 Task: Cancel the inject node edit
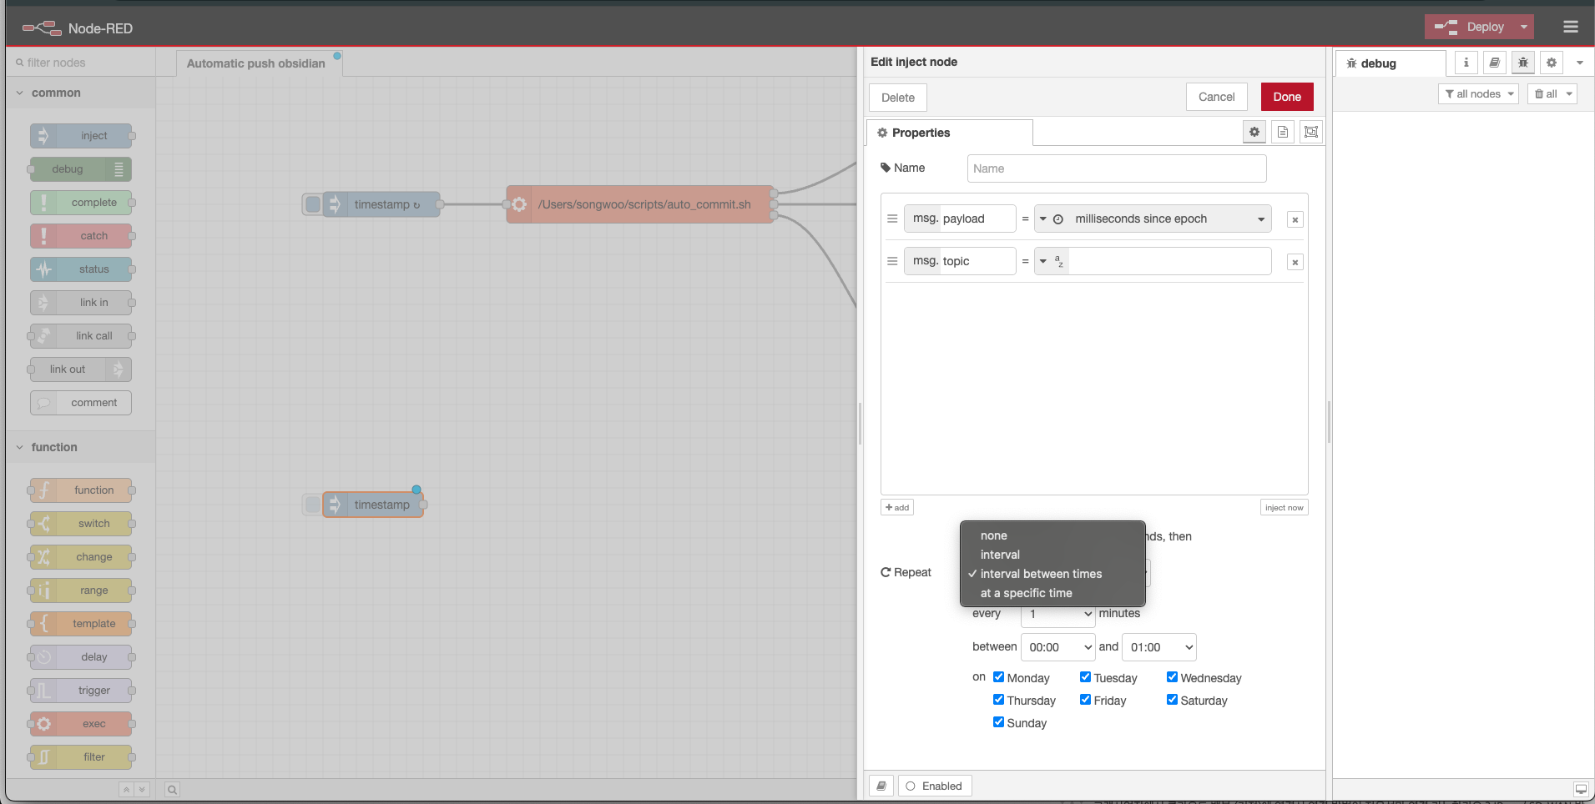coord(1216,97)
